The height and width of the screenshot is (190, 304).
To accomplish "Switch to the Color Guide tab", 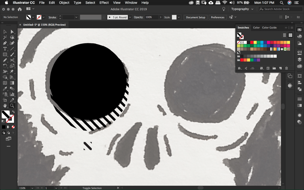I will [269, 28].
